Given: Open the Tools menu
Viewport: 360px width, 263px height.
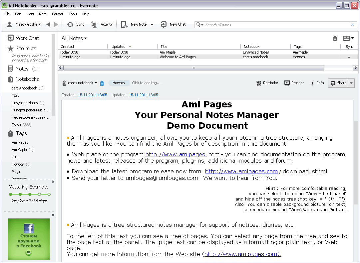Looking at the screenshot, I should [73, 14].
